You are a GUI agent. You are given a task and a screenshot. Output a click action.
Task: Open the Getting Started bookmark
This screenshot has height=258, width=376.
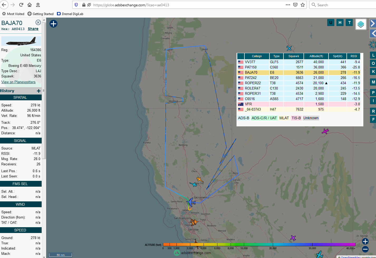click(41, 14)
